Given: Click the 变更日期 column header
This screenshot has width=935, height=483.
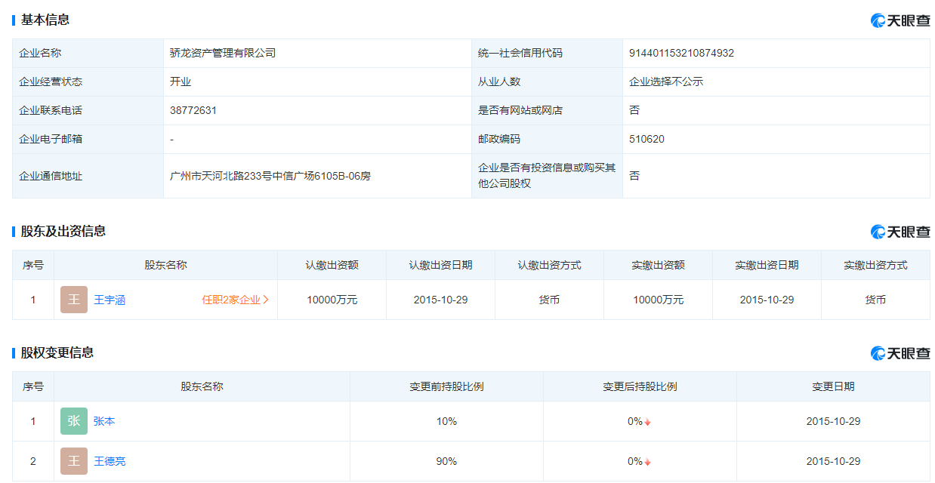Looking at the screenshot, I should [x=833, y=386].
